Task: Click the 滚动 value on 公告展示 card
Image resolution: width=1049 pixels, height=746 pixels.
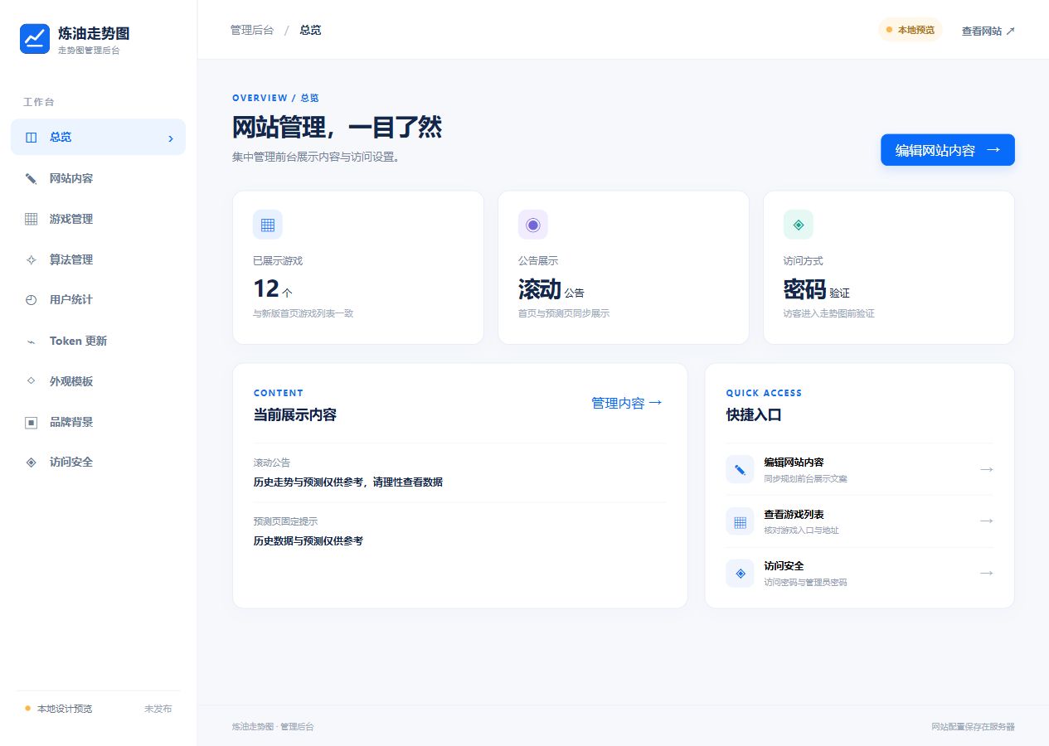Action: coord(540,288)
